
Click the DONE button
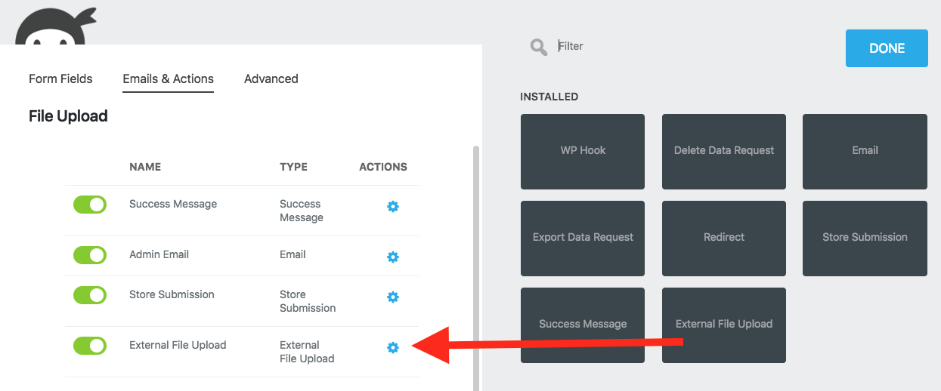point(887,48)
